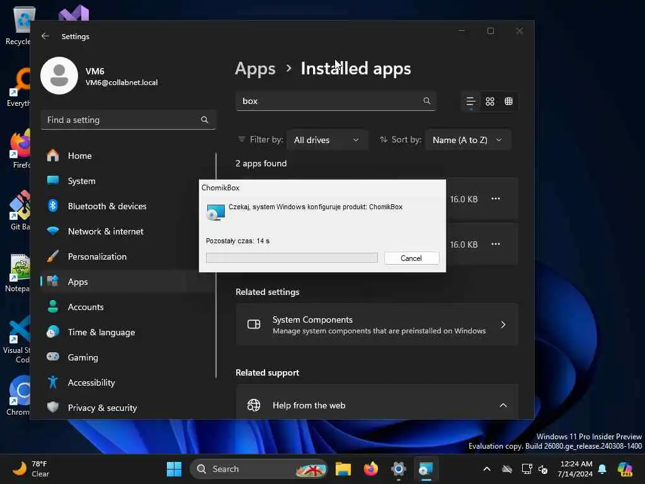Select Apps in the sidebar

[x=127, y=282]
